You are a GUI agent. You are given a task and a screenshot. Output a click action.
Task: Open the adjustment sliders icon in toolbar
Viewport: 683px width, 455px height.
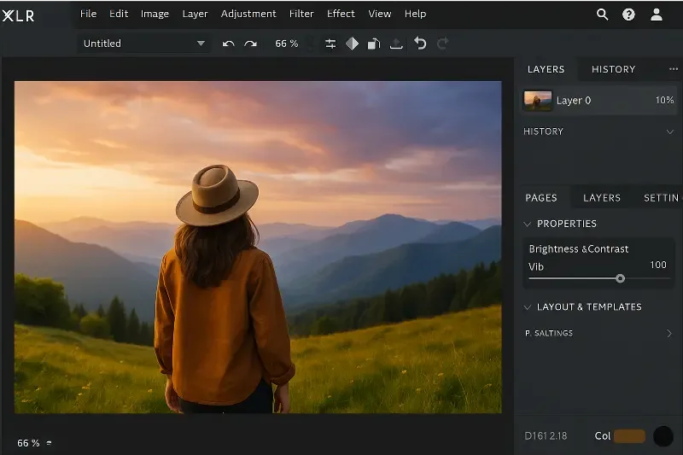coord(330,44)
